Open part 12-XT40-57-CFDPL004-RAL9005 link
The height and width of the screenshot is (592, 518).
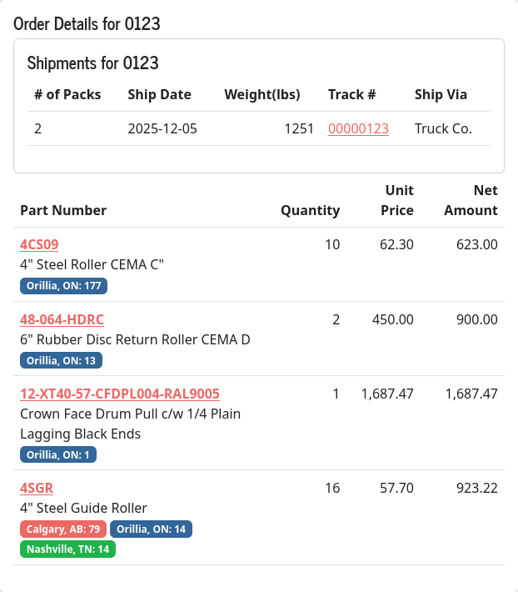120,394
